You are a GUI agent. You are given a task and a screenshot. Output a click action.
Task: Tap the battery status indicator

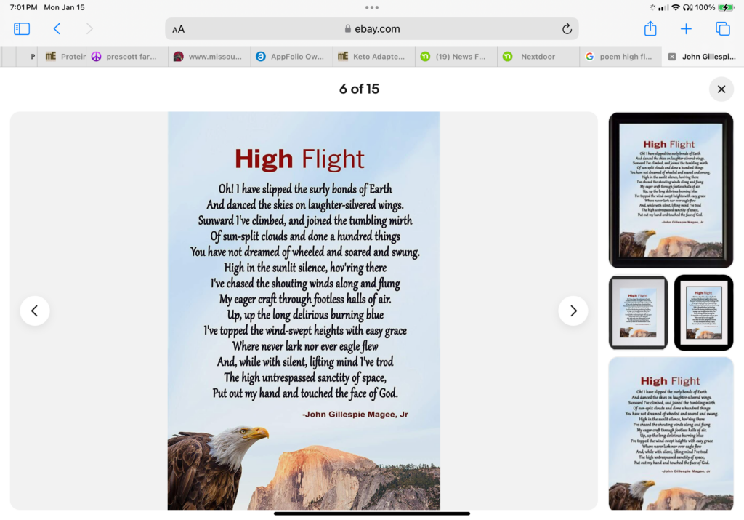click(x=726, y=7)
